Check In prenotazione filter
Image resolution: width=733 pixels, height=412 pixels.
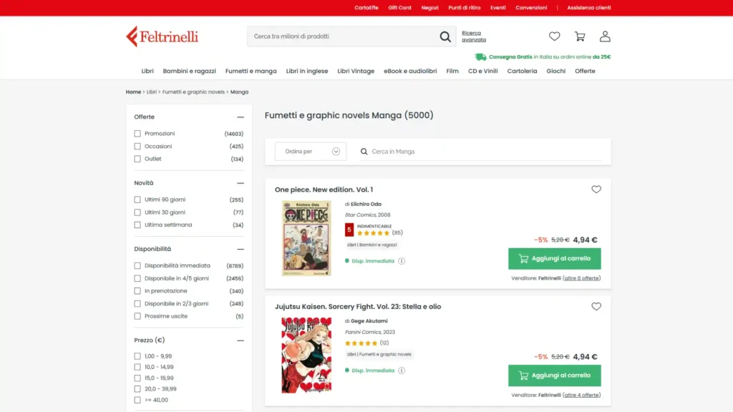click(137, 291)
